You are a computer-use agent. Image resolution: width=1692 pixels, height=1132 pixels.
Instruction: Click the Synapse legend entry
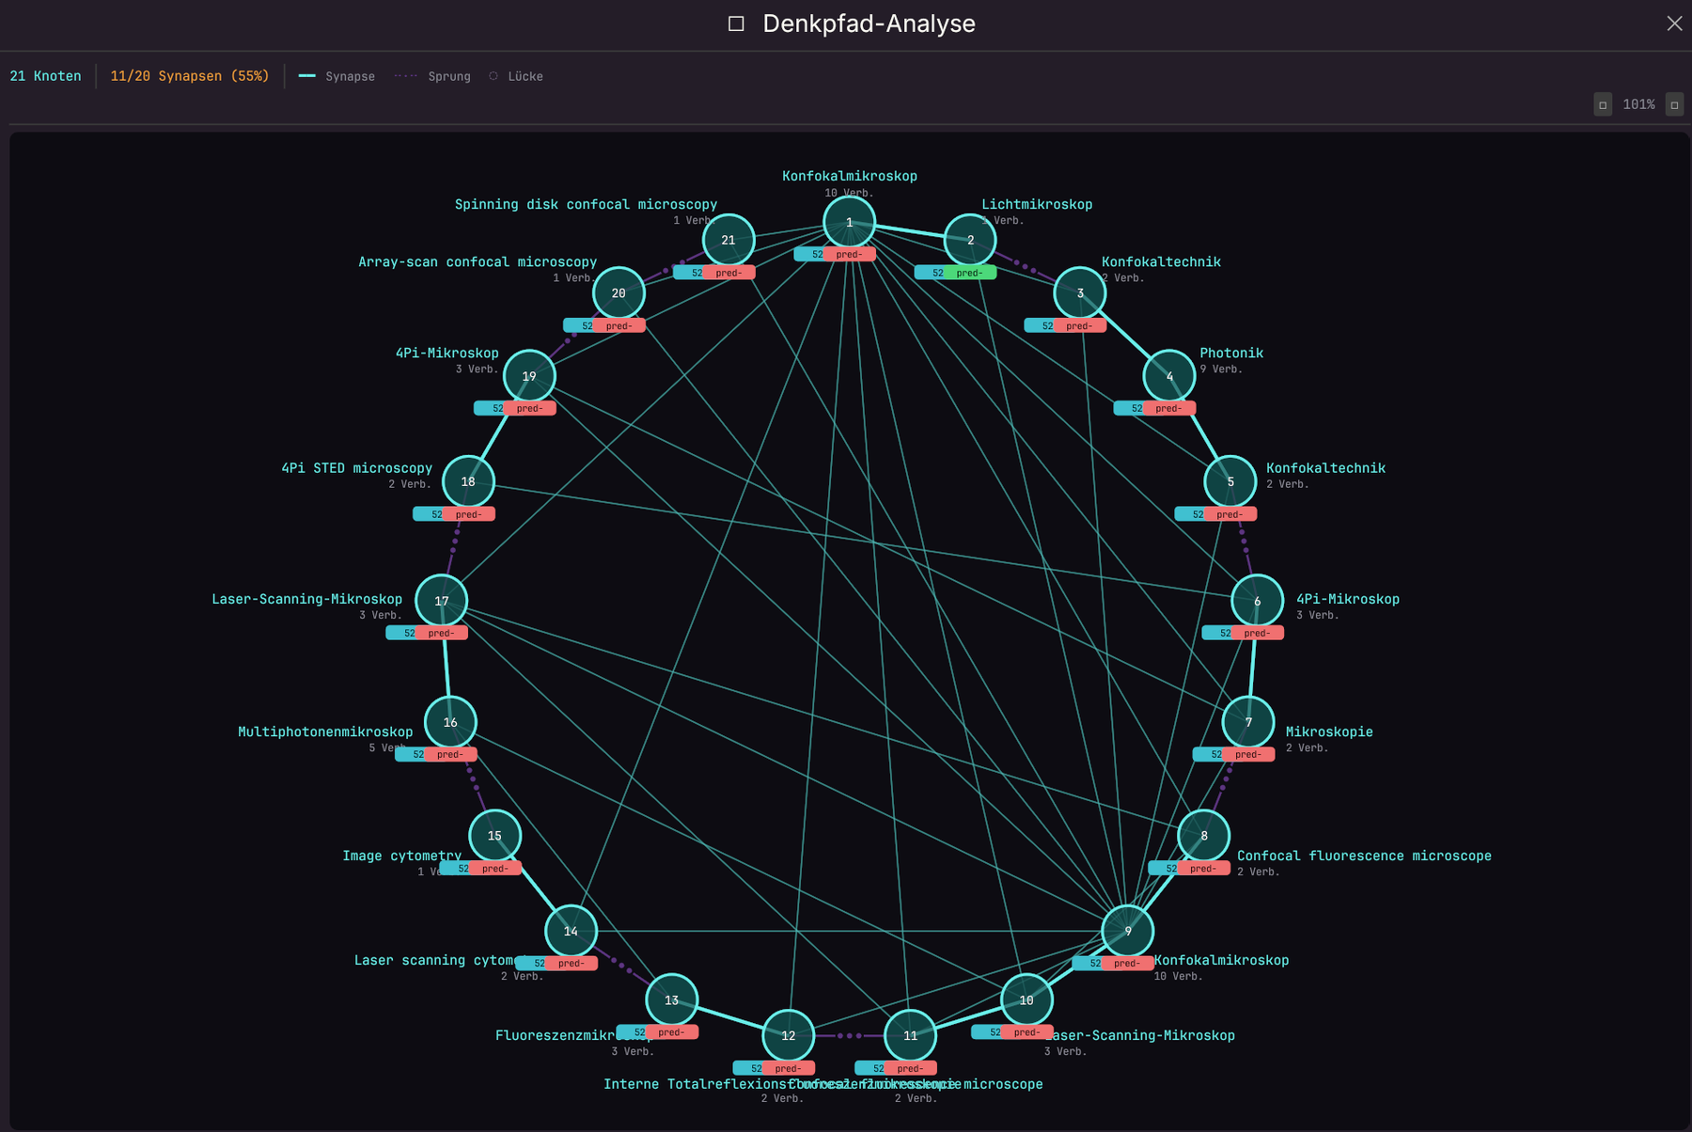click(337, 76)
